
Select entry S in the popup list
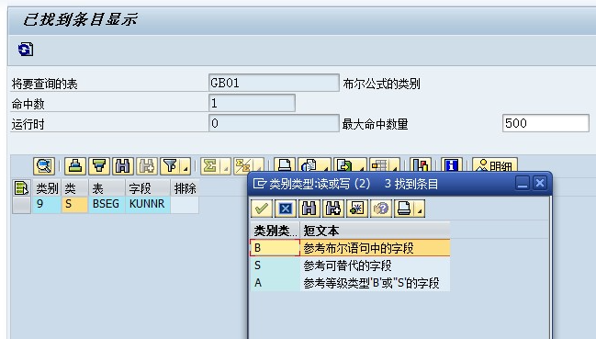coord(276,266)
